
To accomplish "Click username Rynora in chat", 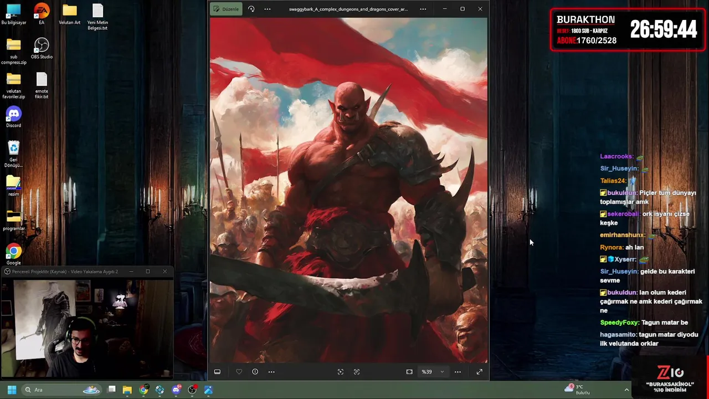I will click(x=612, y=247).
